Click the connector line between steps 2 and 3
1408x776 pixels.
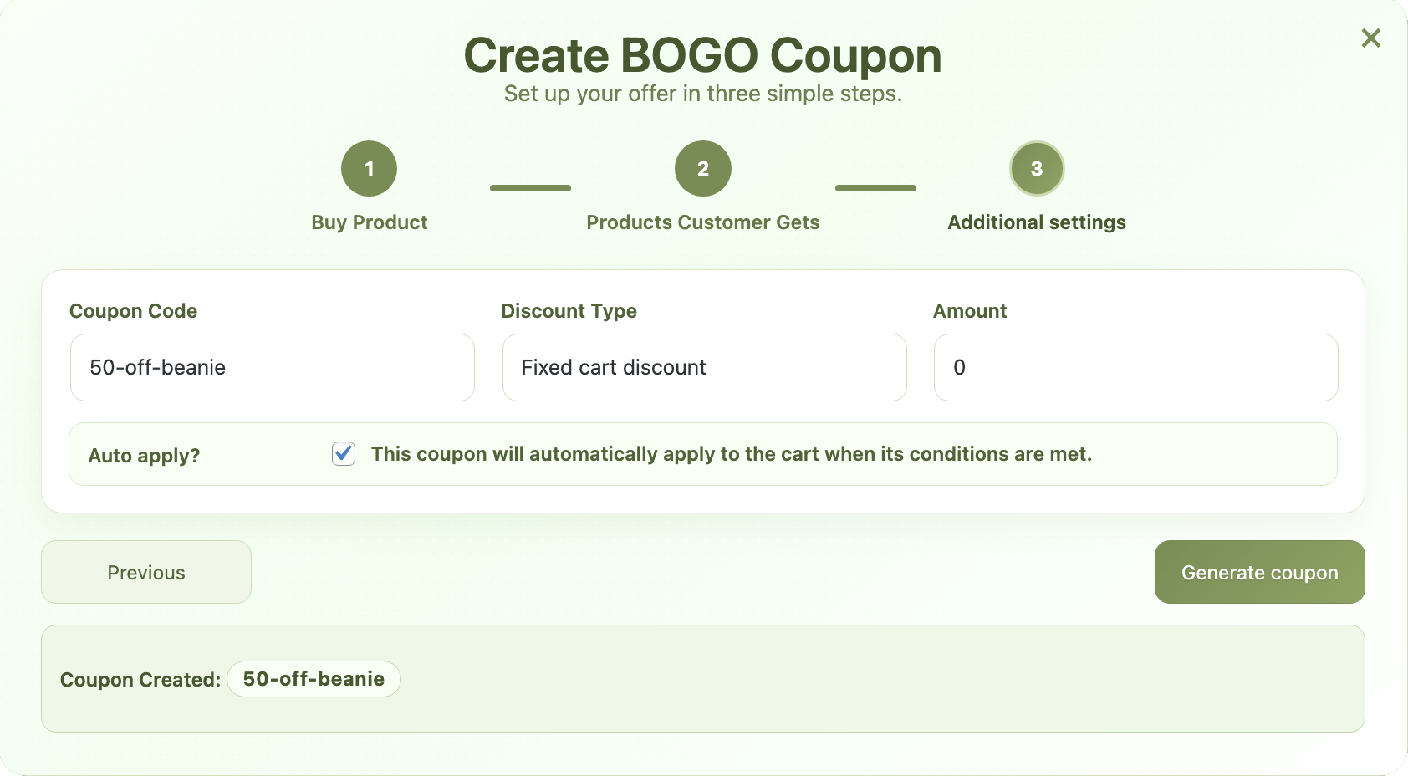(875, 188)
